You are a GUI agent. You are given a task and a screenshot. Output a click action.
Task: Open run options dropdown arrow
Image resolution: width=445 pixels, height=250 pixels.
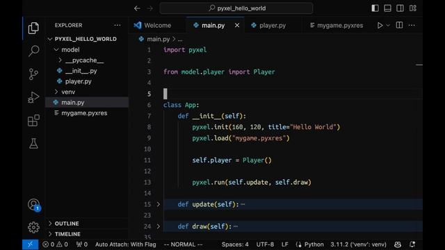388,26
